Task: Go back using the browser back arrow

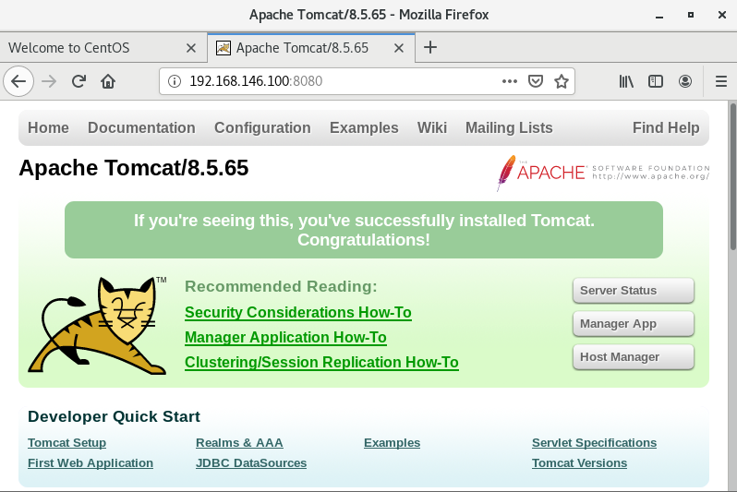Action: 18,81
